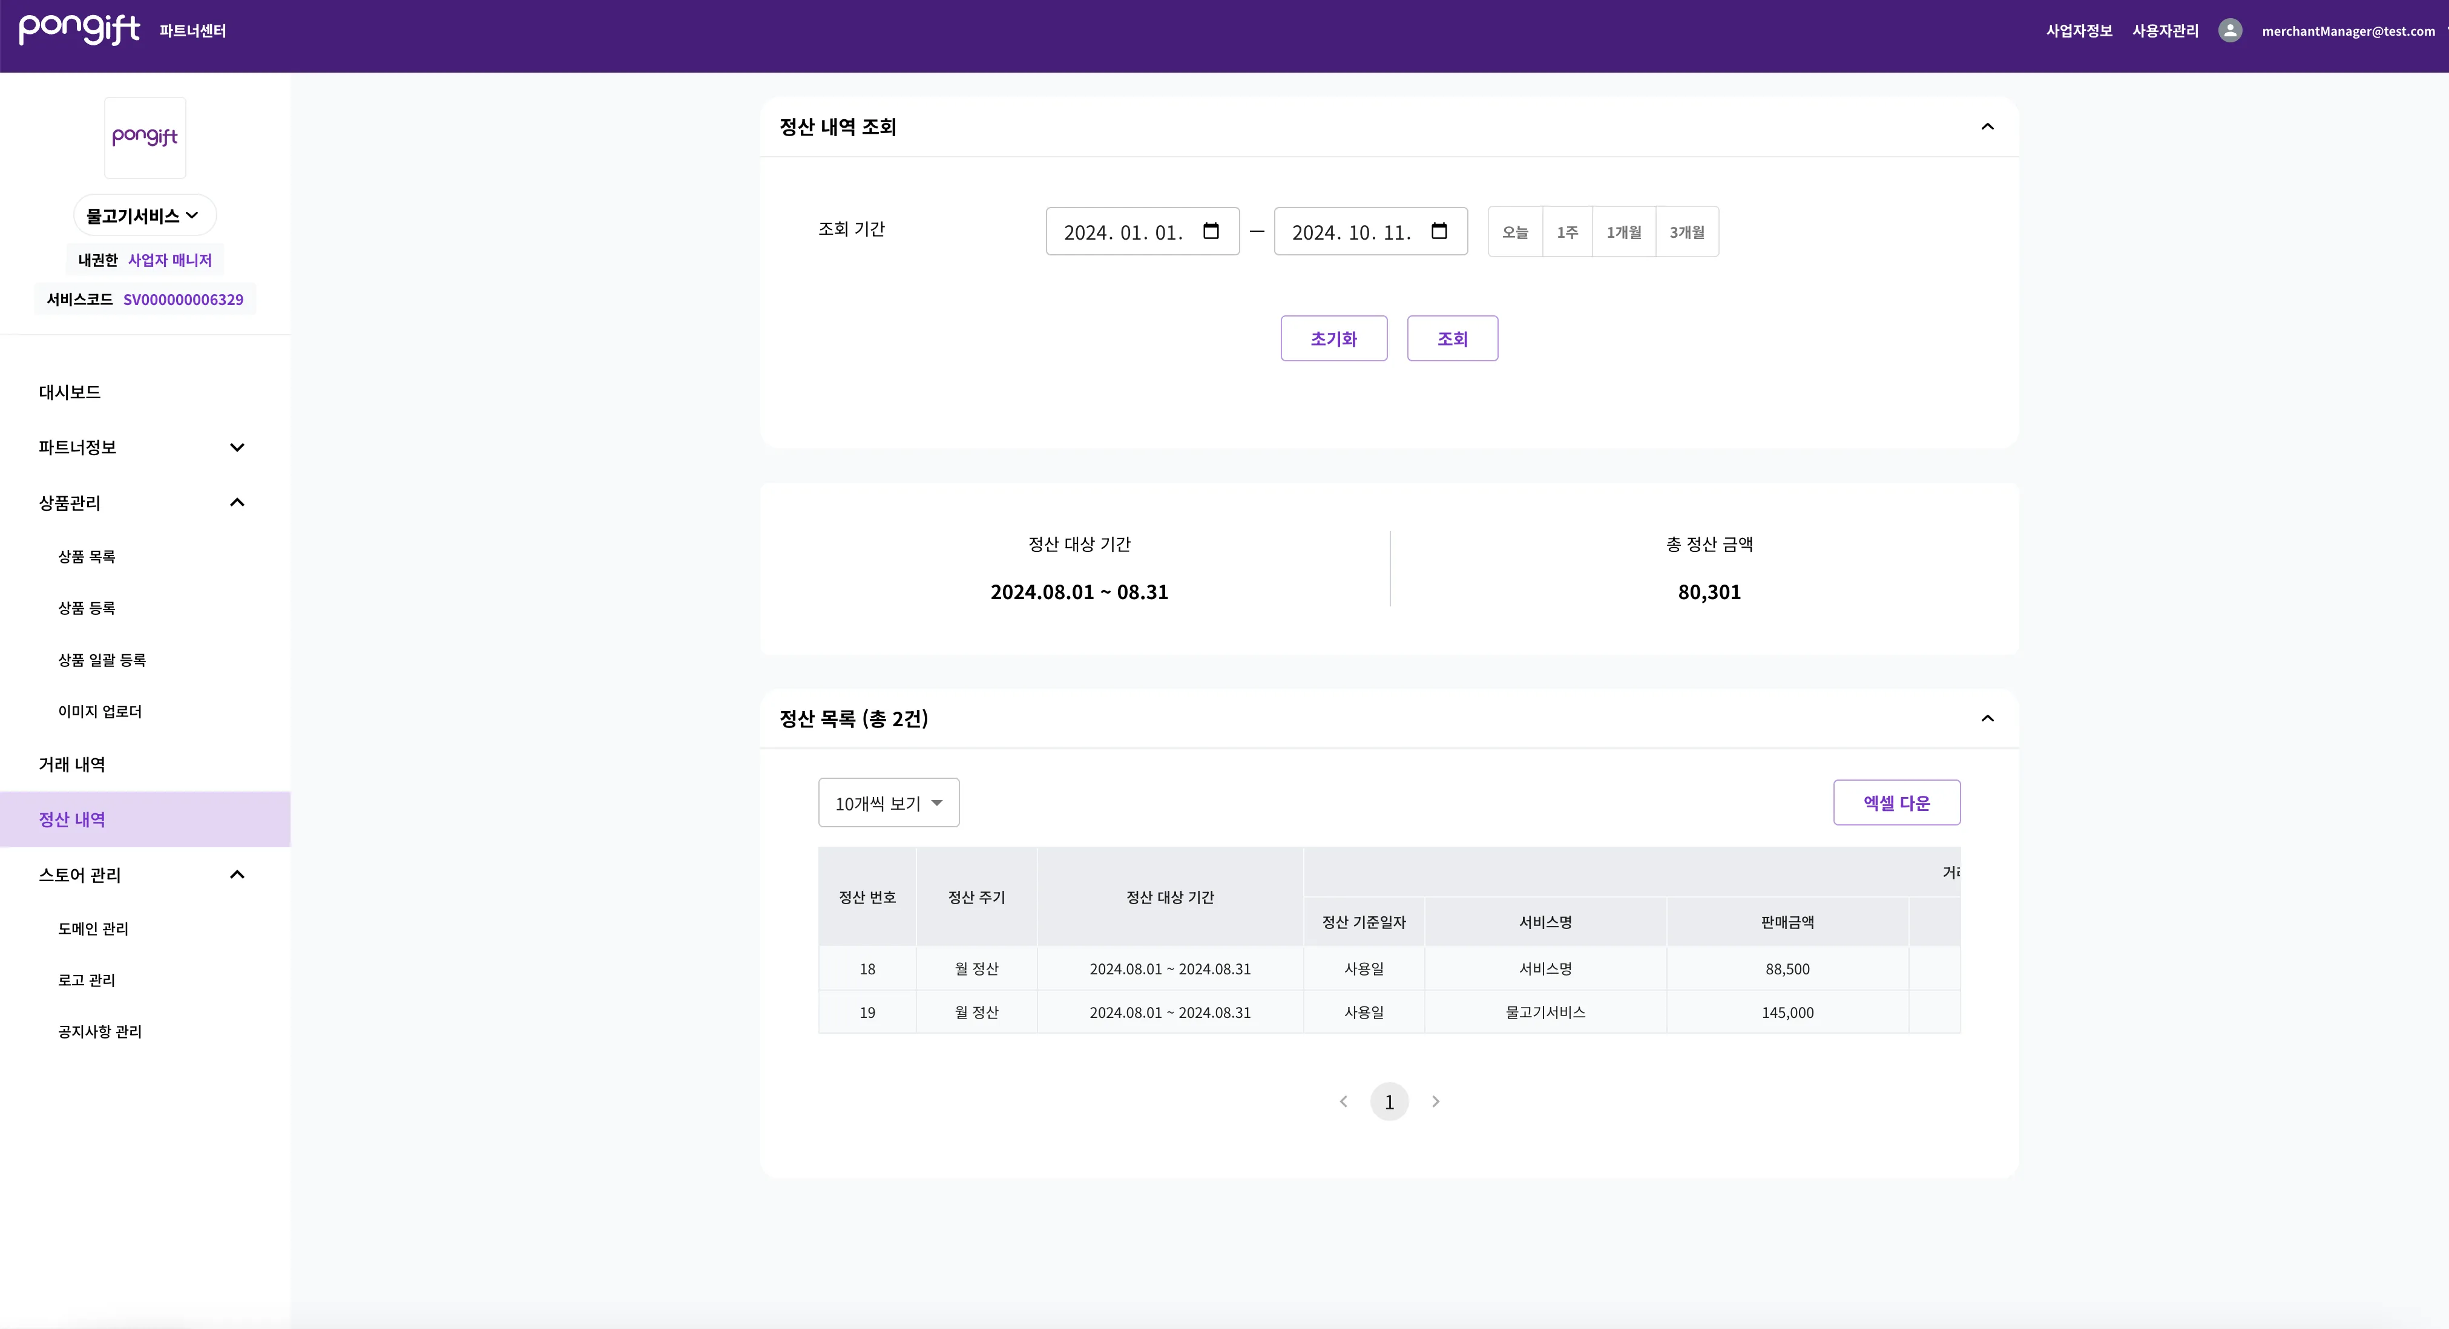
Task: Click the 조회 search button
Action: [x=1451, y=338]
